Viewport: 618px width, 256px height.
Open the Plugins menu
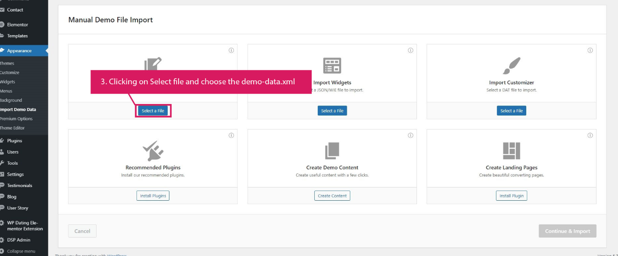(x=14, y=141)
